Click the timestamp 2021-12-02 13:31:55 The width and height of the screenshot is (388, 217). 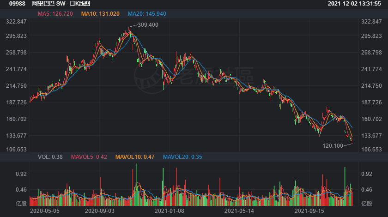pos(354,4)
